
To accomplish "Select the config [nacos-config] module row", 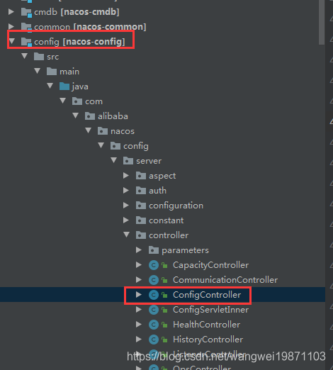I will pyautogui.click(x=162, y=42).
